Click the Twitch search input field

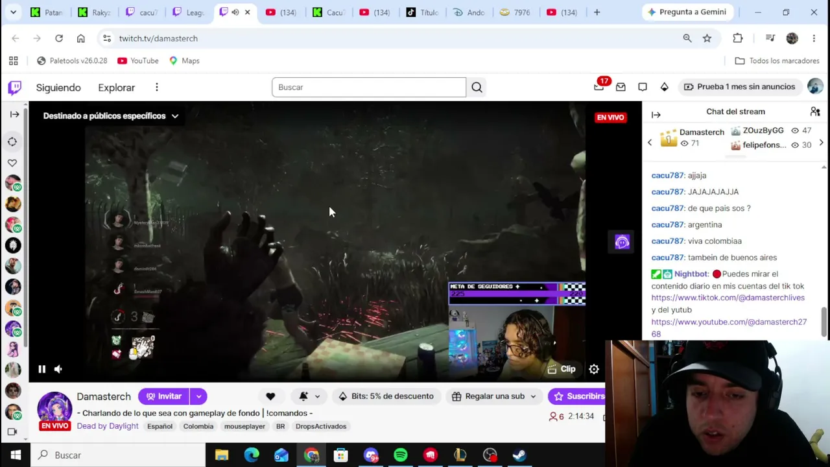369,88
